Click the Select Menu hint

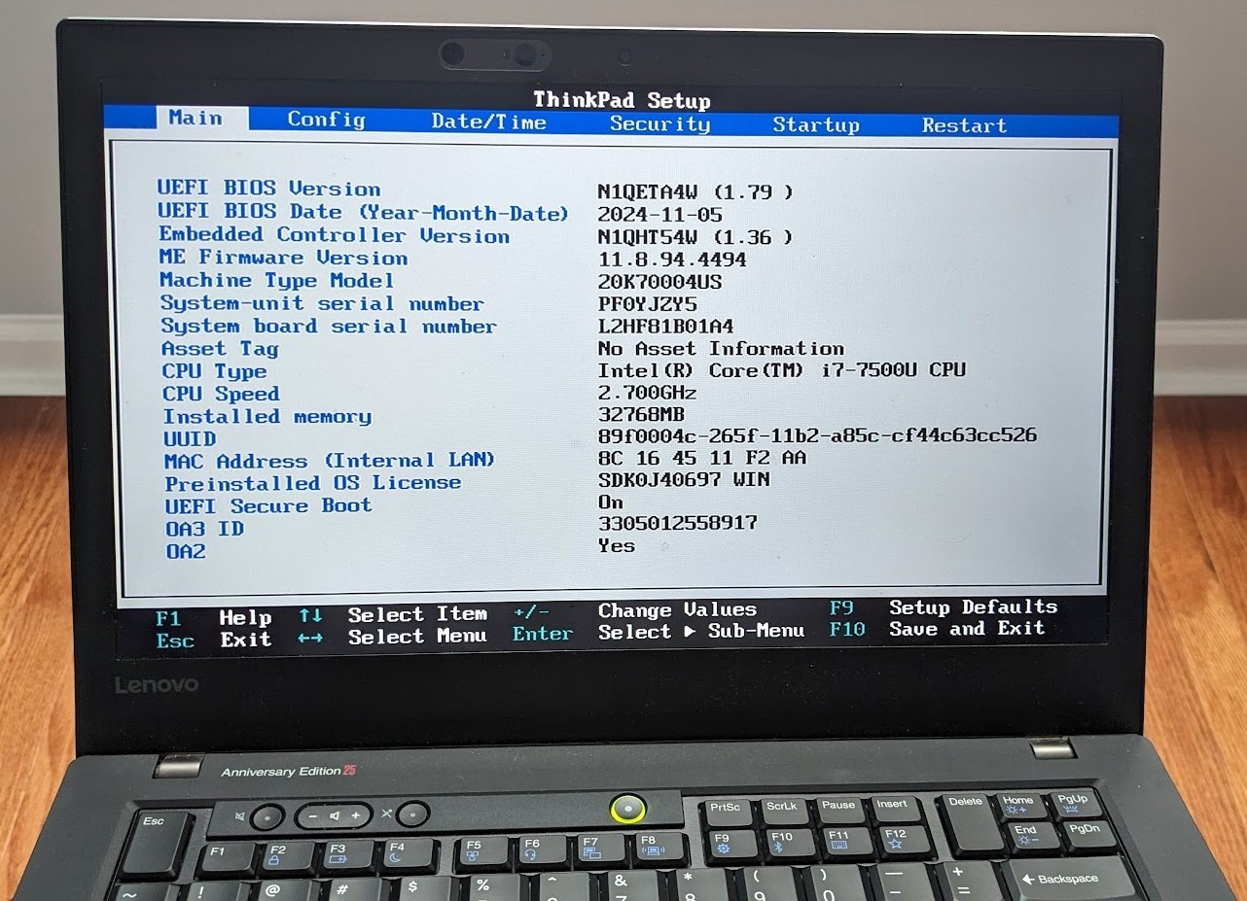(x=393, y=638)
